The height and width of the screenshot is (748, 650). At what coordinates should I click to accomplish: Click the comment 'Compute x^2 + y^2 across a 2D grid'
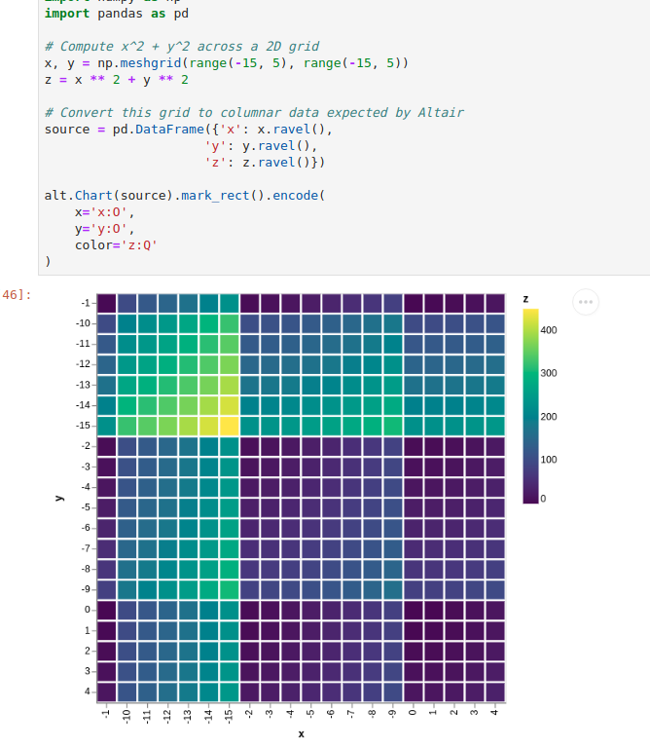[x=182, y=47]
